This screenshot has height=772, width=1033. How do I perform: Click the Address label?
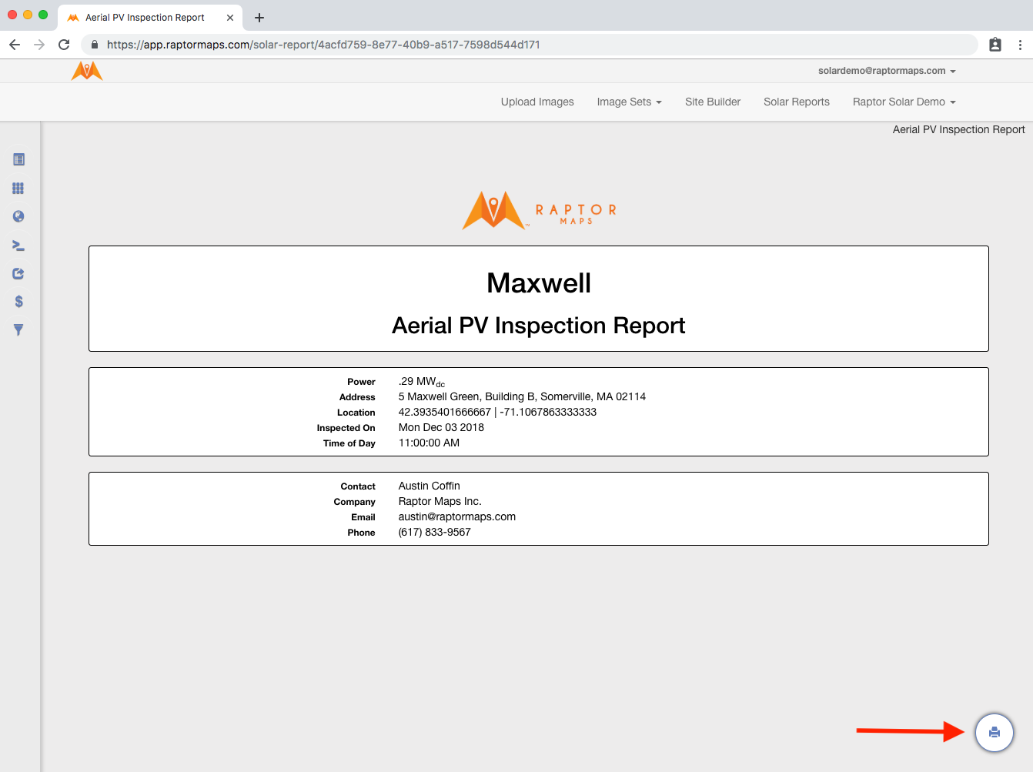click(x=357, y=397)
